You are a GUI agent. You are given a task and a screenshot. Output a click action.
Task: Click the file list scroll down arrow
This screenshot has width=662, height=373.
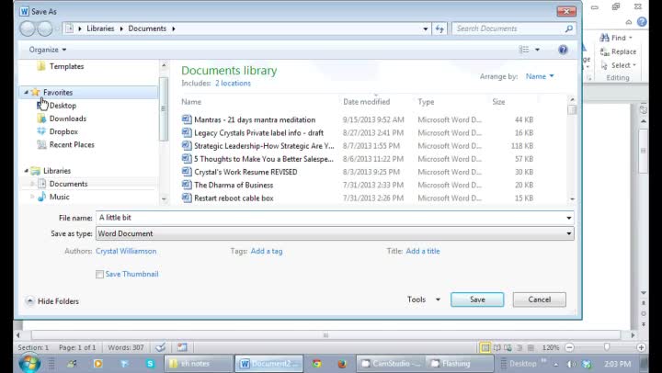point(572,198)
